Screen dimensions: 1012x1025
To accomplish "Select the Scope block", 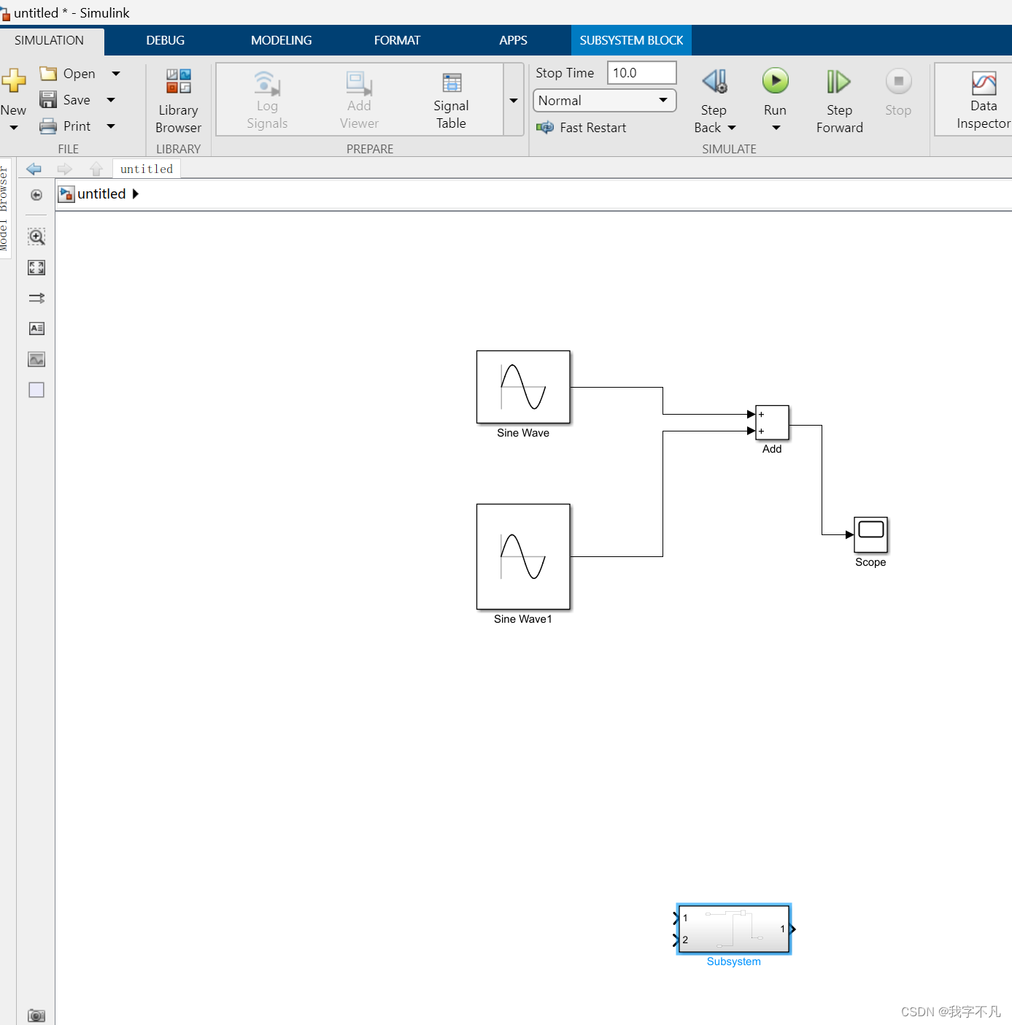I will coord(870,535).
